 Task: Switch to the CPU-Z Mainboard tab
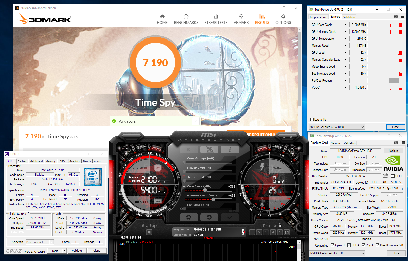click(x=36, y=161)
